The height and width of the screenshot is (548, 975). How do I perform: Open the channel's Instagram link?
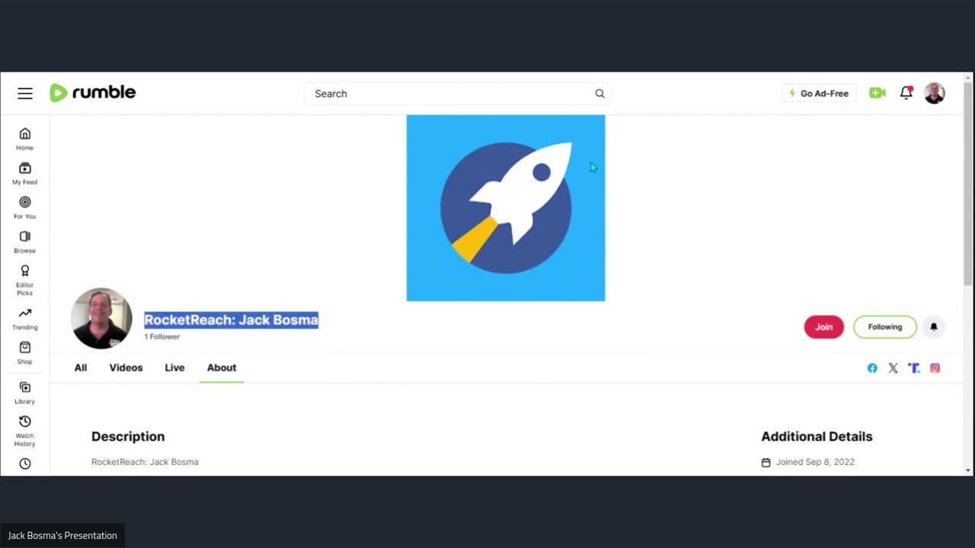(935, 368)
